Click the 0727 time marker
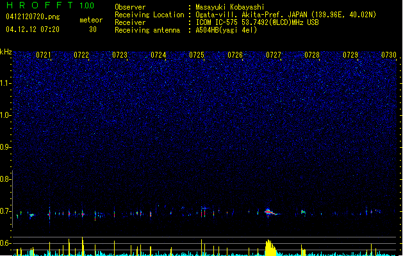The image size is (403, 256). 274,55
